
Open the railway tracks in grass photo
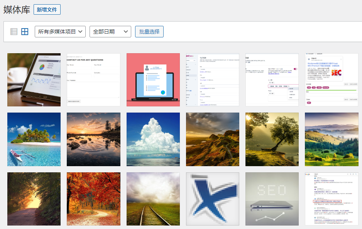pos(153,199)
